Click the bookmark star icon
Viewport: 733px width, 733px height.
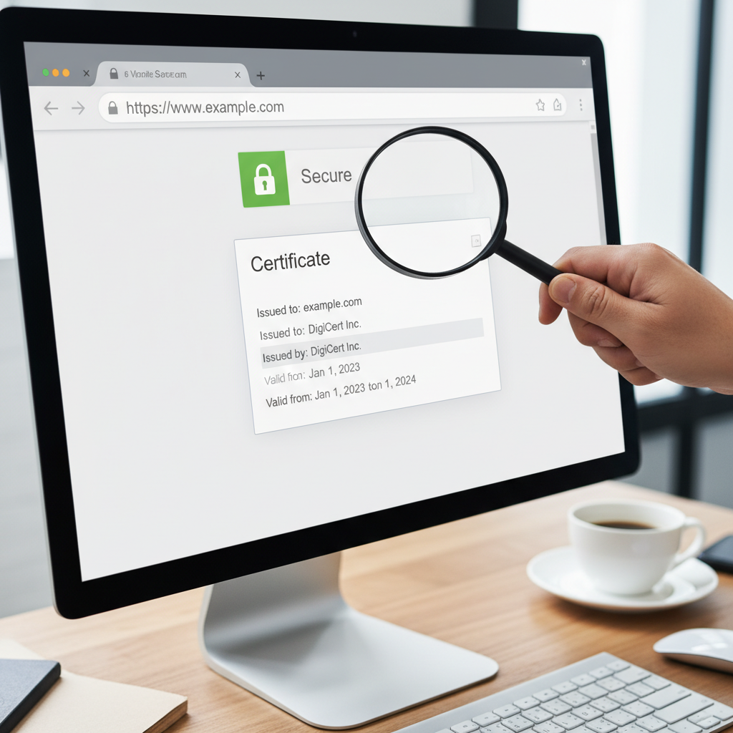pyautogui.click(x=540, y=105)
